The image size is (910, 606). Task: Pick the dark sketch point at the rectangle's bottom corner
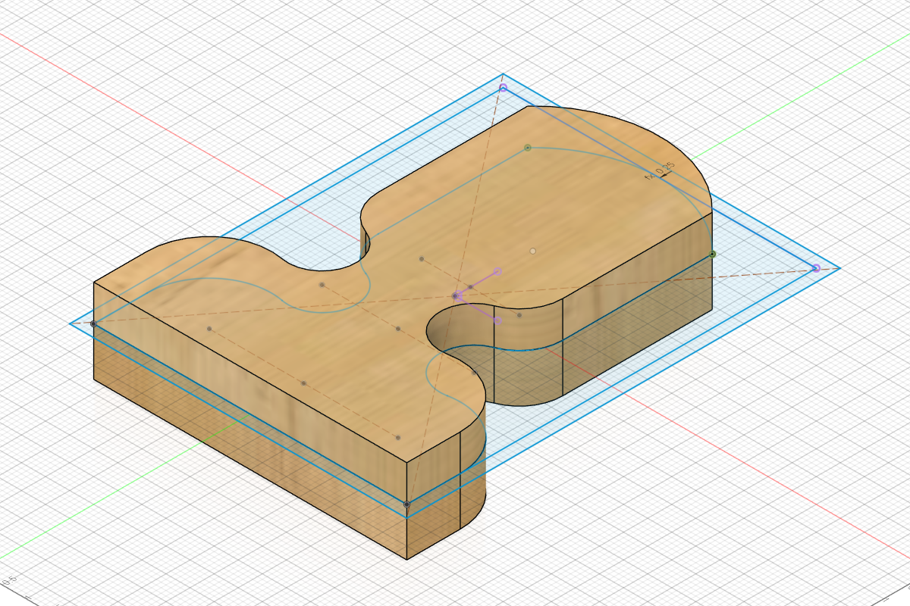tap(407, 504)
